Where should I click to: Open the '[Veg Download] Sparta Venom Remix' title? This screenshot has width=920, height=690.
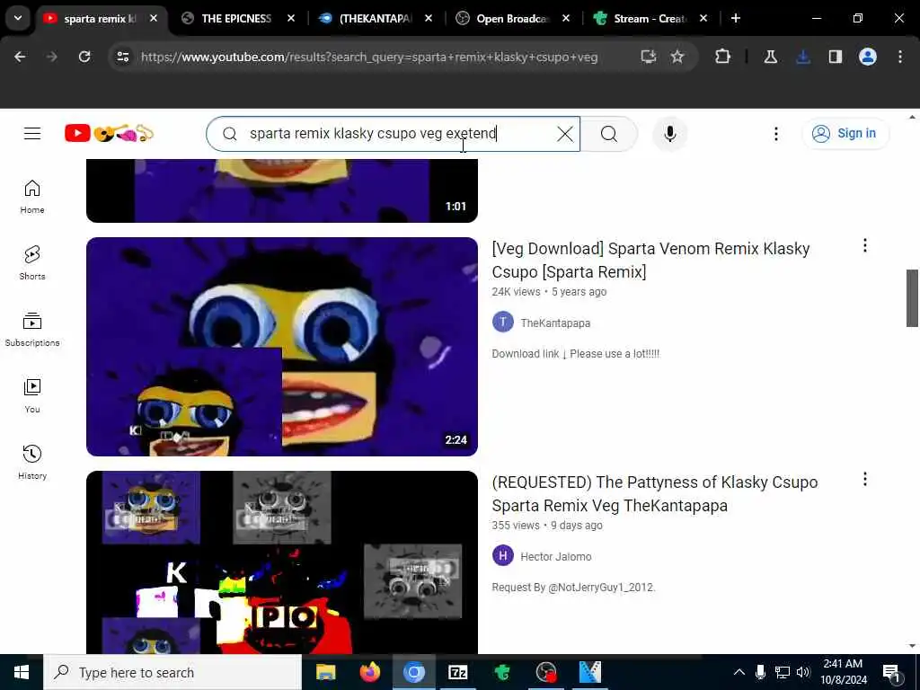pyautogui.click(x=650, y=260)
